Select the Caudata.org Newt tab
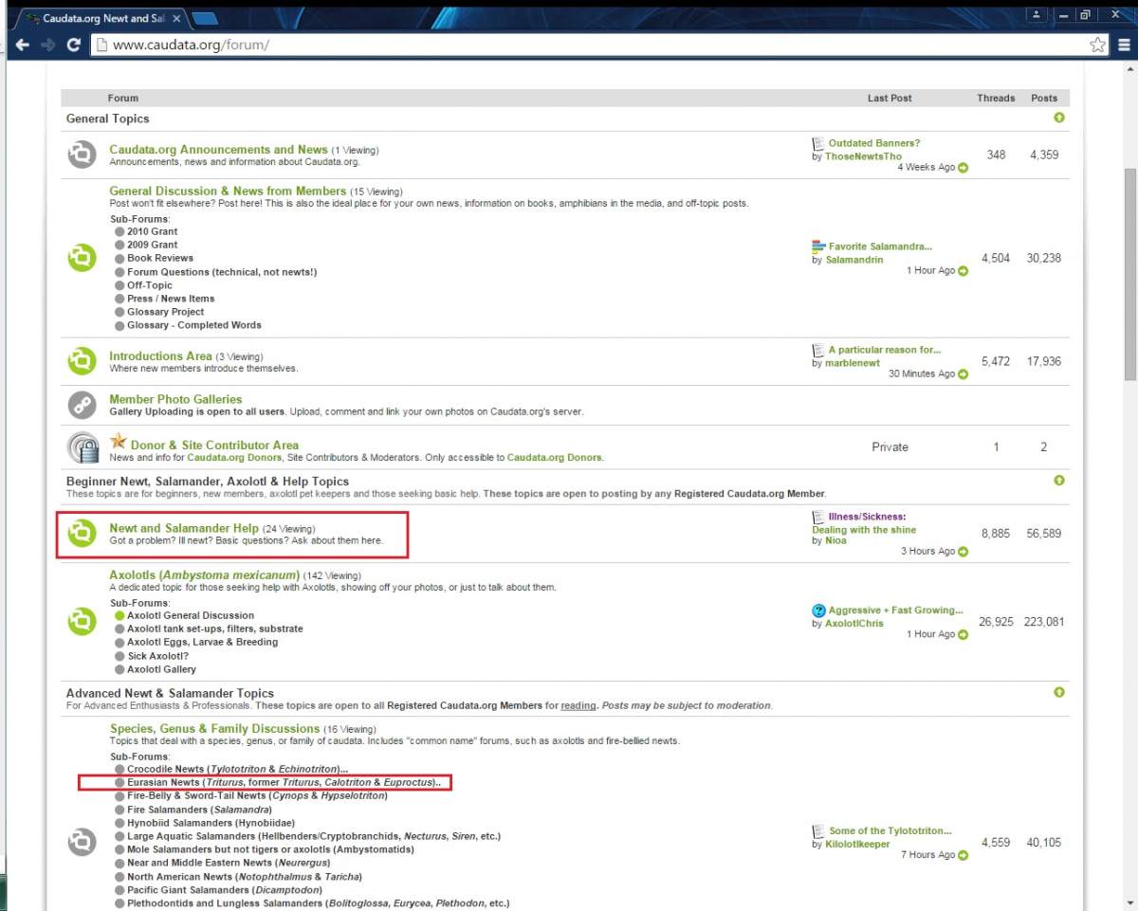Screen dimensions: 1138x911 pyautogui.click(x=101, y=18)
